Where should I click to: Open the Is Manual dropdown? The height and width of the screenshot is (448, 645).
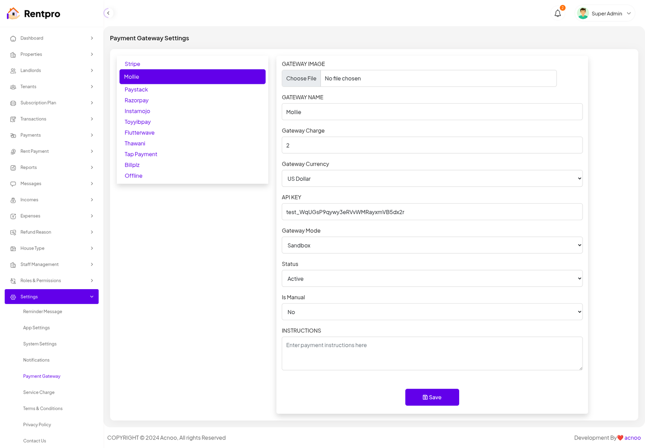pos(432,312)
